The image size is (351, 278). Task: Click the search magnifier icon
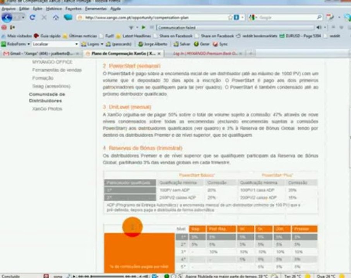pyautogui.click(x=319, y=17)
